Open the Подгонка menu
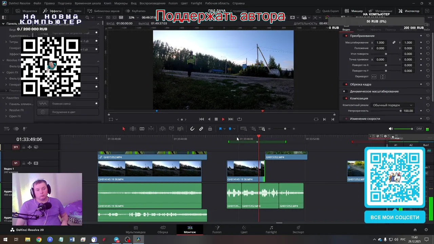Screen dimensions: 434x244 click(65, 3)
